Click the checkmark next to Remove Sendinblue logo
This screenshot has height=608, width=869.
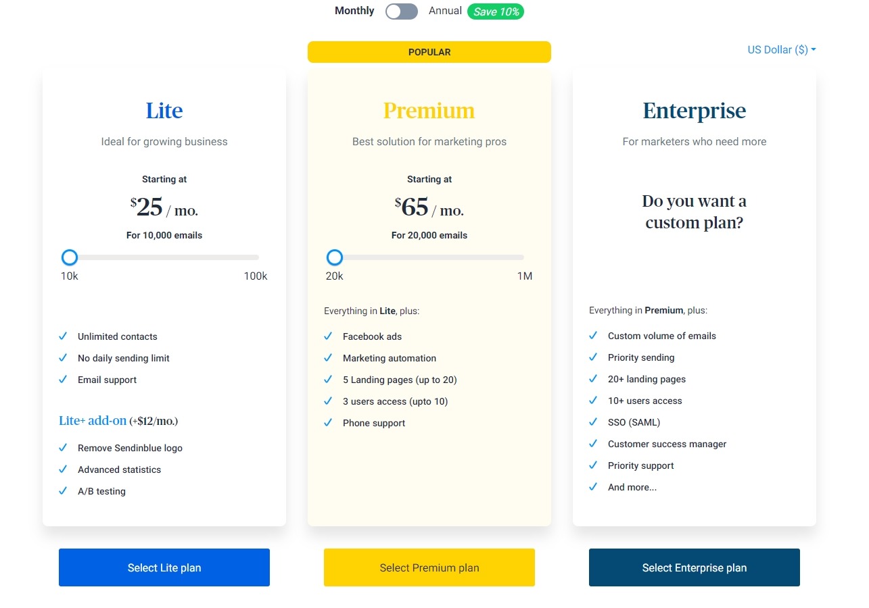point(63,447)
